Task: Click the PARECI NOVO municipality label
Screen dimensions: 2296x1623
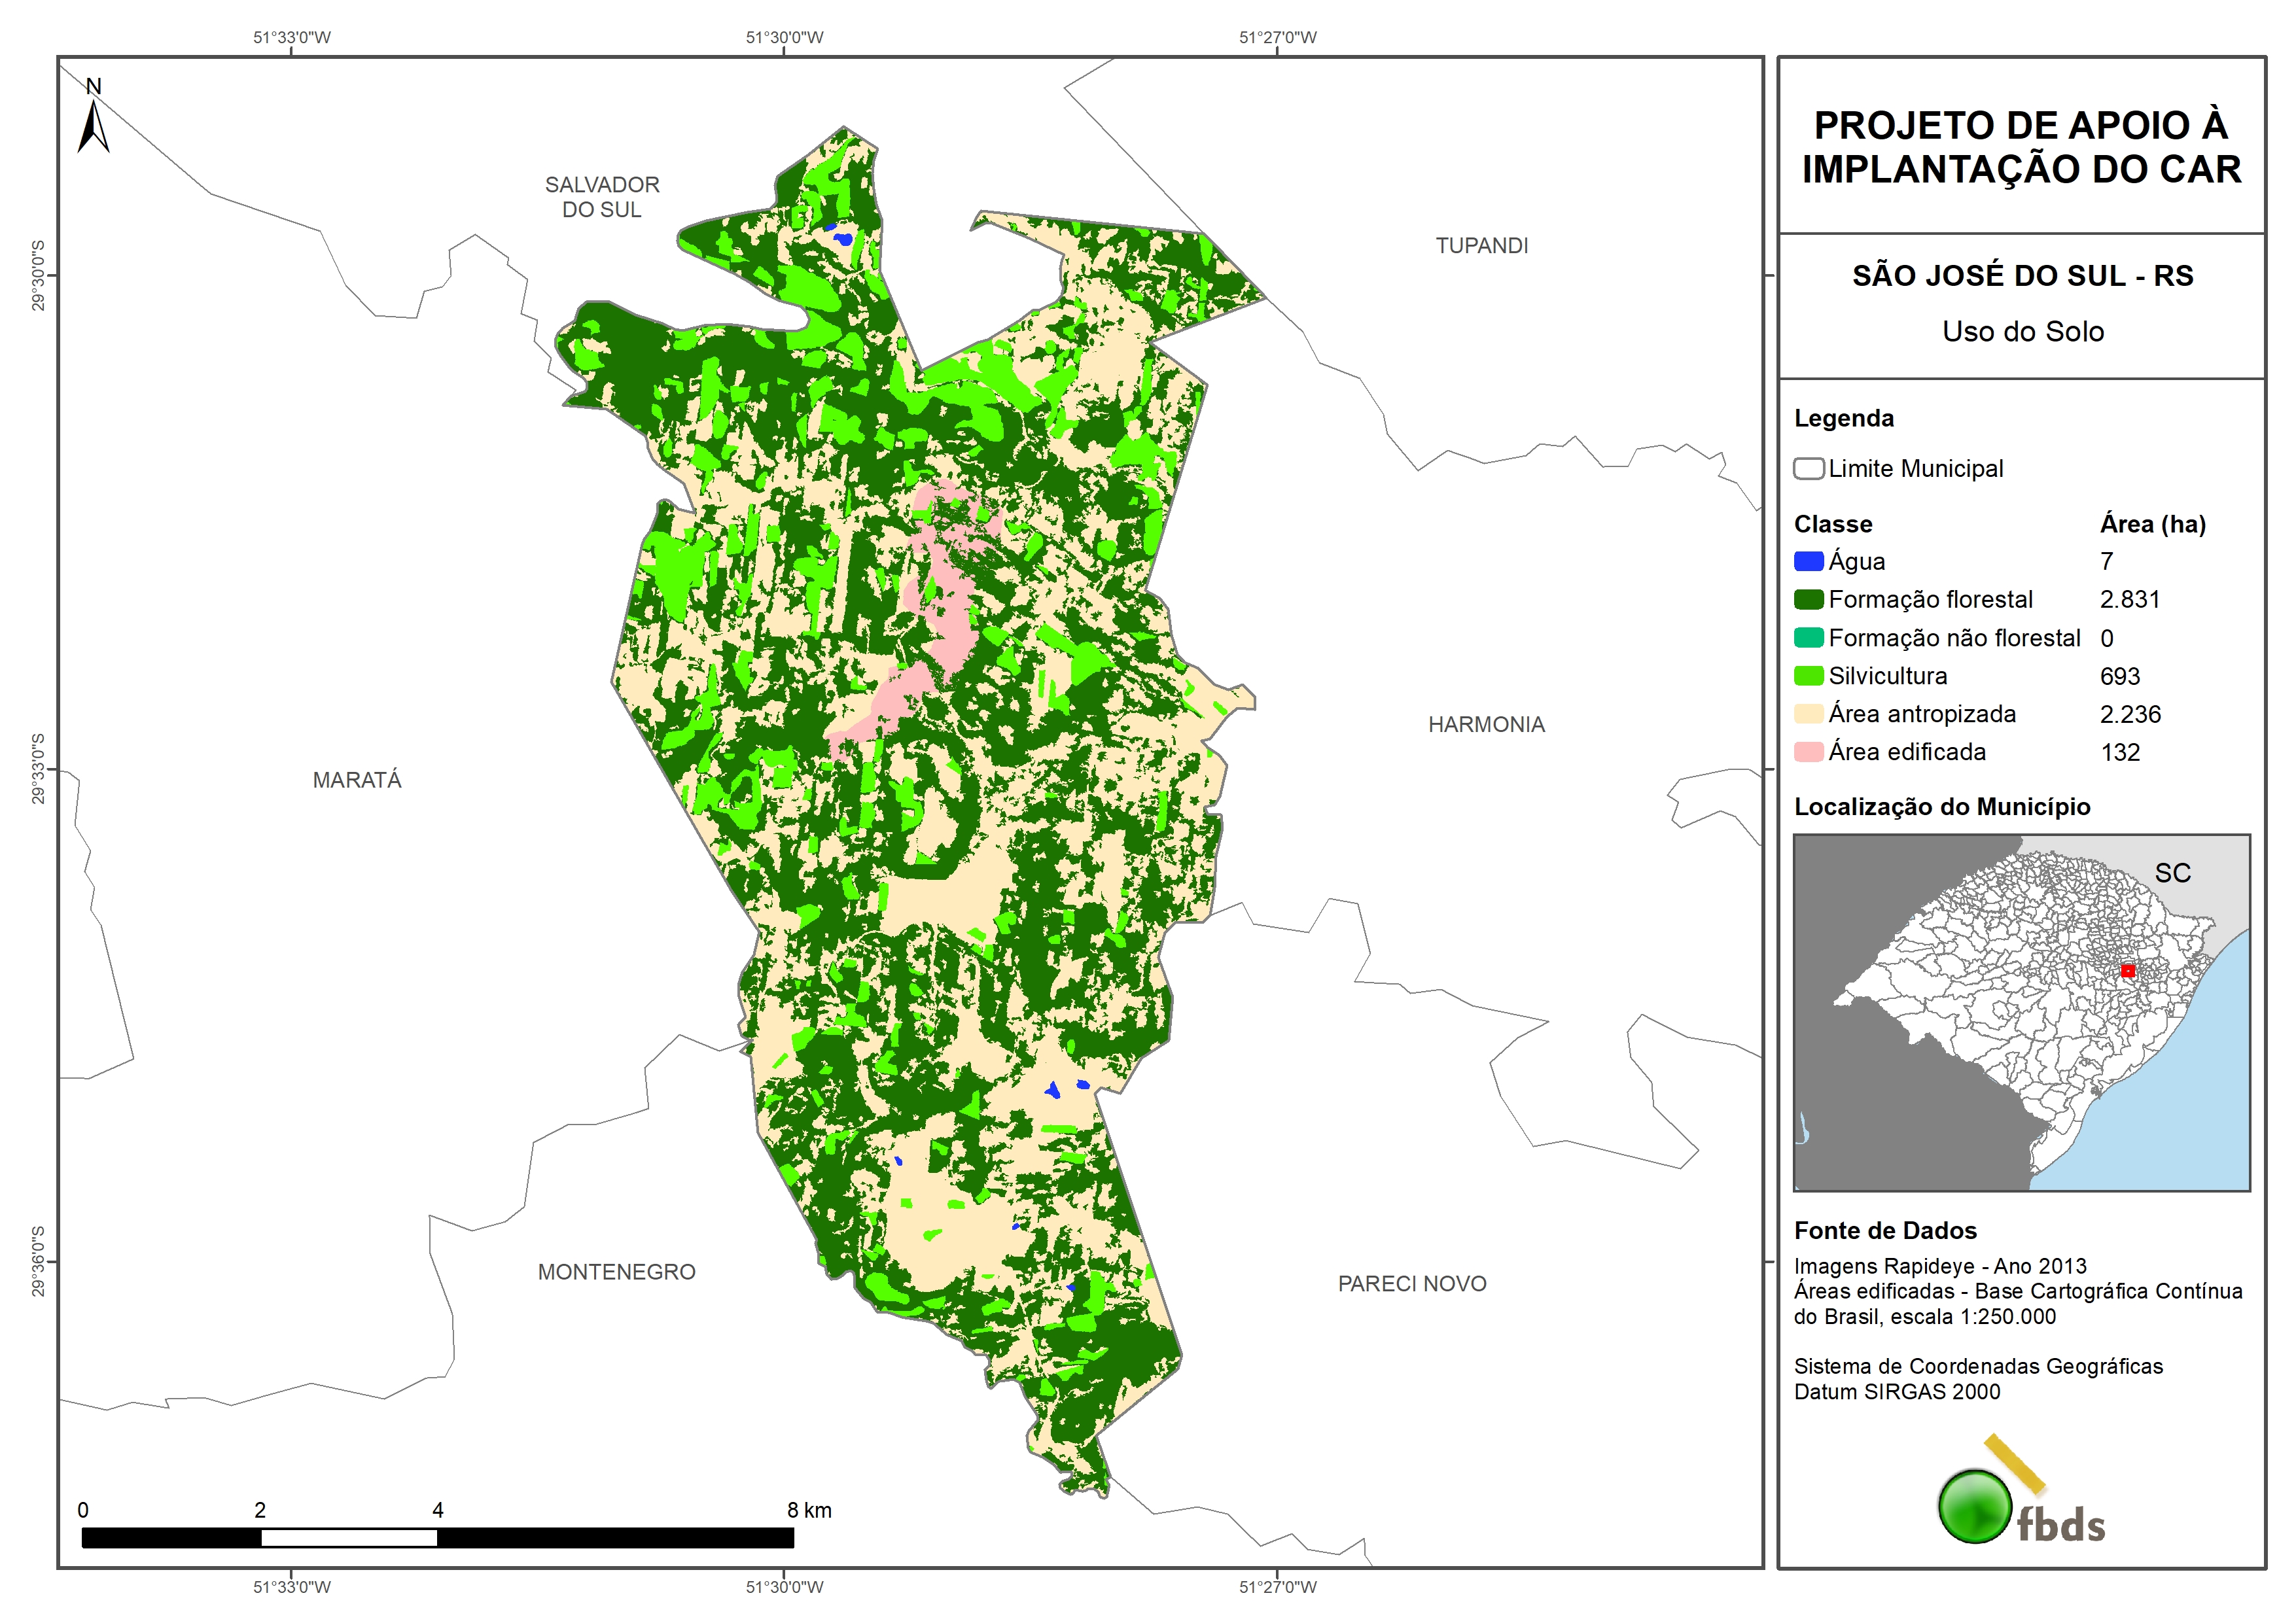Action: click(x=1412, y=1284)
